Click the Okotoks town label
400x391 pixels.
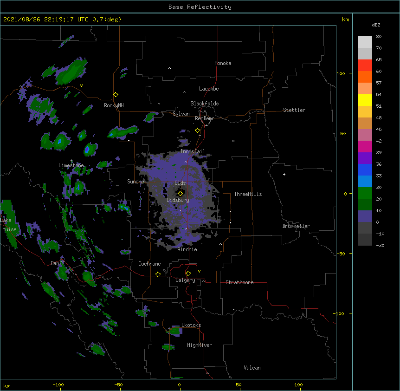coord(191,325)
